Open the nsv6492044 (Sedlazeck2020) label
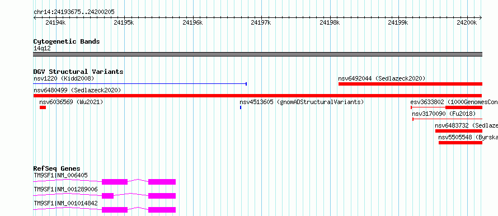Viewport: 498px width, 216px height. pyautogui.click(x=382, y=78)
